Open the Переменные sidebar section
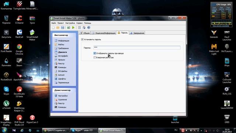Image resolution: width=236 pixels, height=133 pixels. click(x=62, y=83)
